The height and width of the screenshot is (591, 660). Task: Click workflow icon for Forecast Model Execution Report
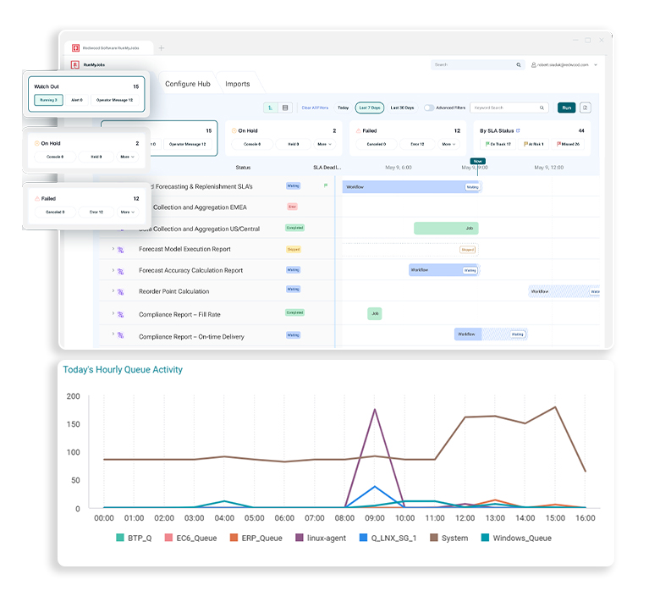[x=121, y=250]
